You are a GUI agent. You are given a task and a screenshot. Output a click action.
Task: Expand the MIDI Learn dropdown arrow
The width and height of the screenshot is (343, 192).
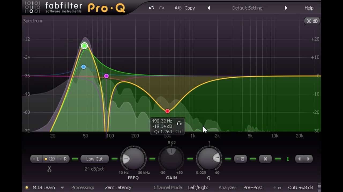tap(62, 188)
